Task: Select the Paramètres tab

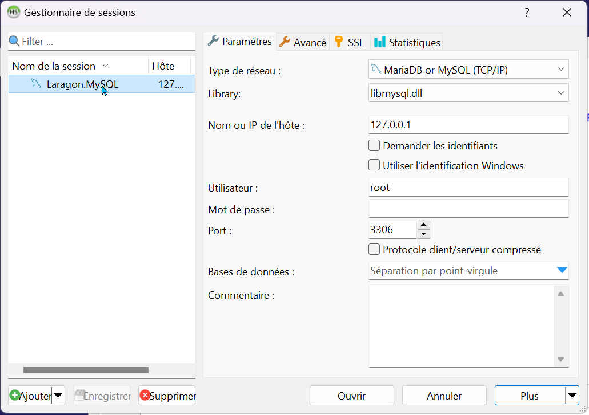Action: point(240,42)
